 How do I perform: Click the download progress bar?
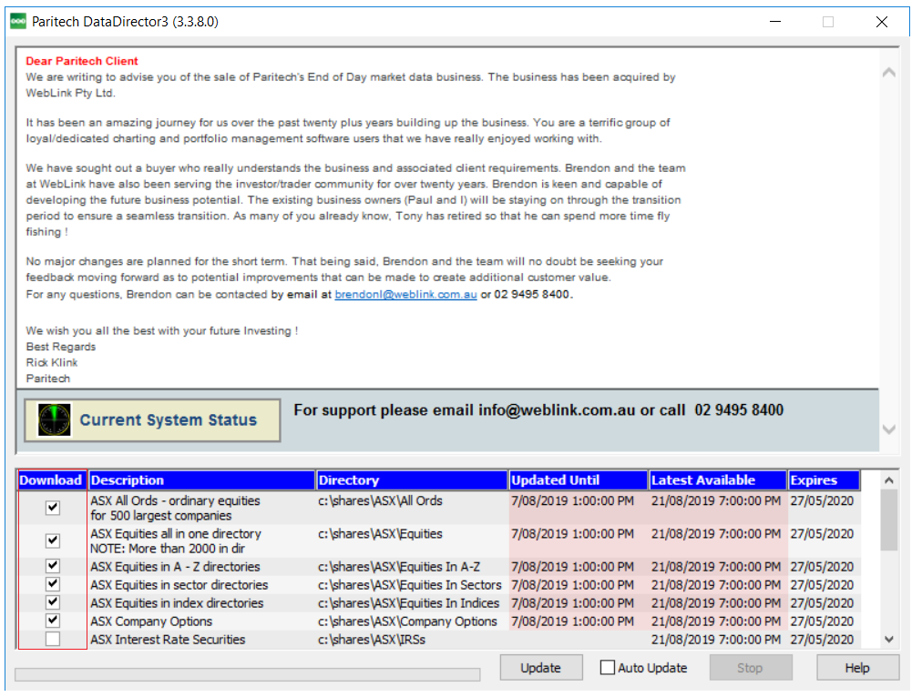(248, 674)
